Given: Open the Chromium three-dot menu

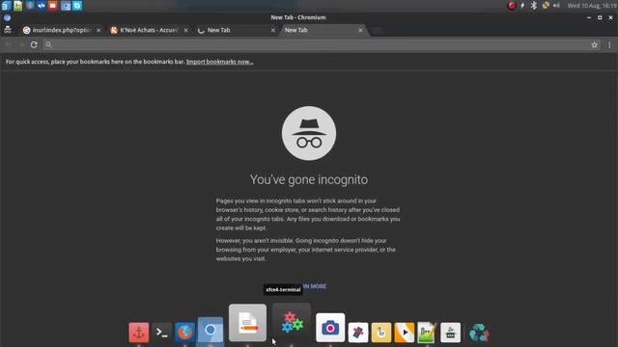Looking at the screenshot, I should (609, 45).
